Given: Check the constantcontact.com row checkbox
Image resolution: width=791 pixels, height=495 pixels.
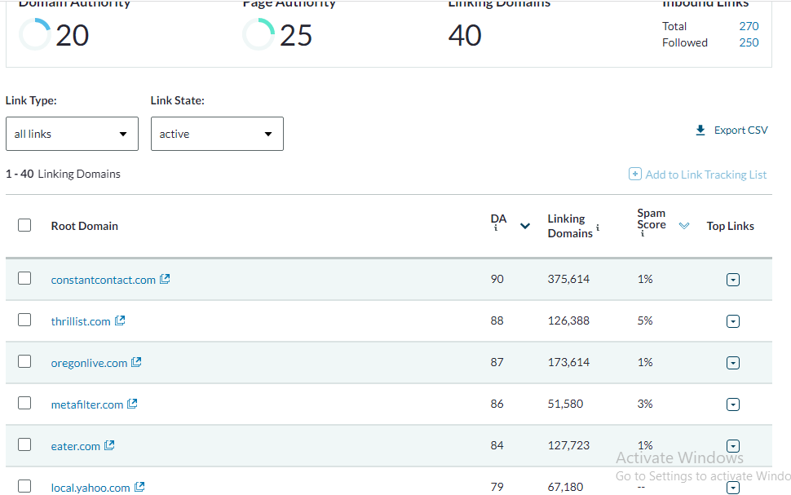Looking at the screenshot, I should (24, 278).
